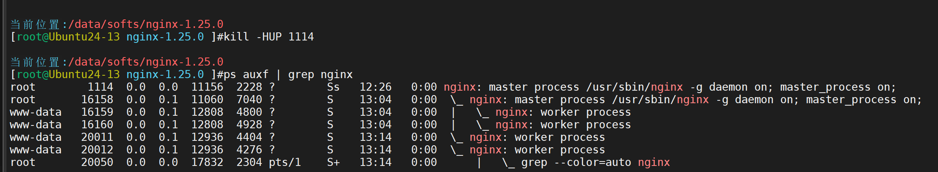This screenshot has width=938, height=172.
Task: Click master process command in PID 16158 row
Action: tap(696, 100)
